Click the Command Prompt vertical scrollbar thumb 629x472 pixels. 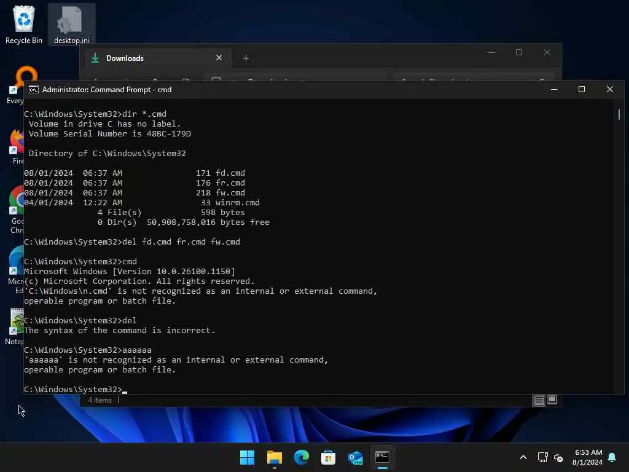pyautogui.click(x=619, y=114)
